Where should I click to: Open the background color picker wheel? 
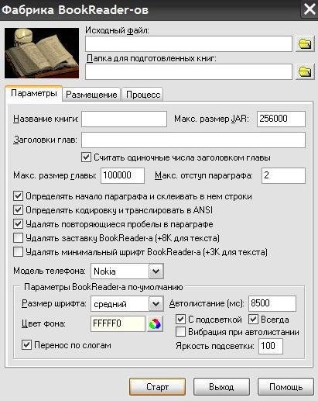click(155, 323)
